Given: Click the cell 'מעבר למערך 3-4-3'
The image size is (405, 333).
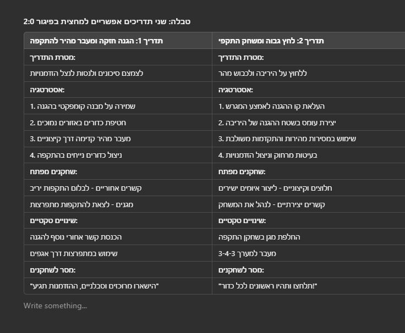Looking at the screenshot, I should 308,253.
